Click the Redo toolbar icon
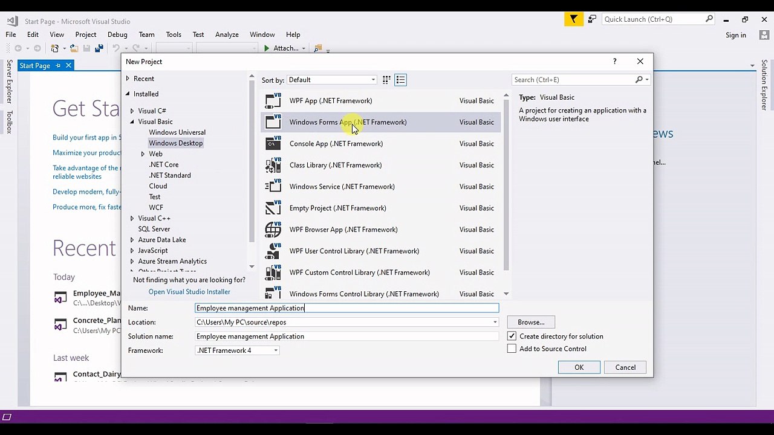Screen dimensions: 774x435 136,48
